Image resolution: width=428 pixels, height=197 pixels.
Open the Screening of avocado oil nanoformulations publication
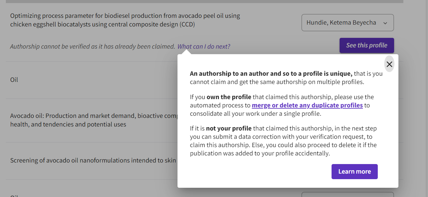pos(92,160)
